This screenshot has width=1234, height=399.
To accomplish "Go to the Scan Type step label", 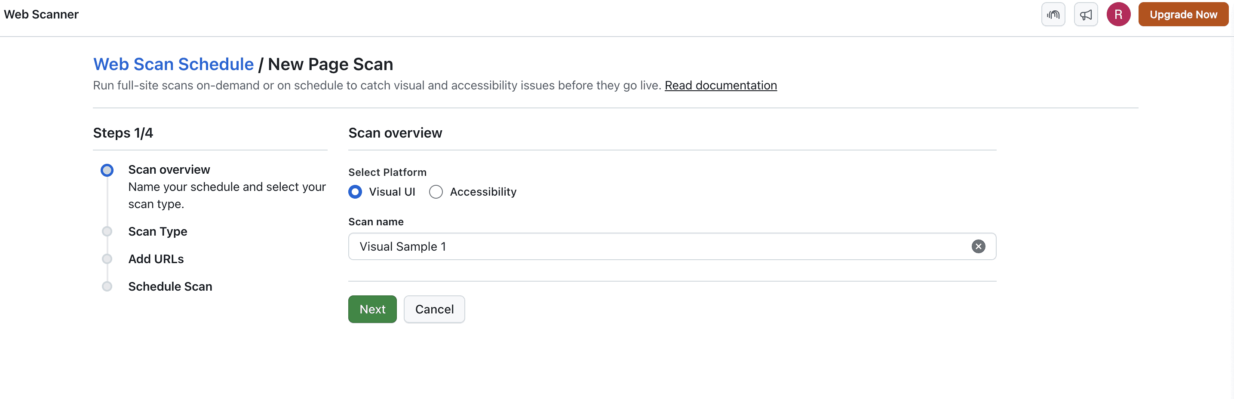I will click(x=158, y=231).
